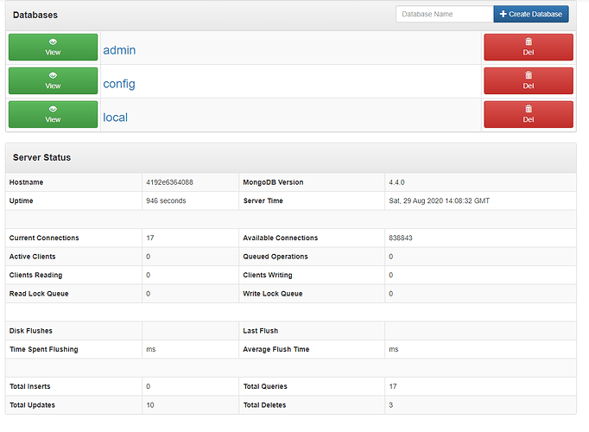The image size is (589, 432).
Task: Follow the config database name link
Action: click(x=119, y=84)
